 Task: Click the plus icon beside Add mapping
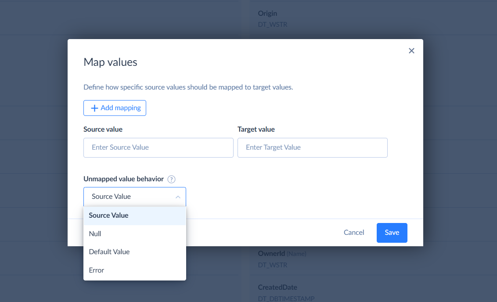coord(94,108)
